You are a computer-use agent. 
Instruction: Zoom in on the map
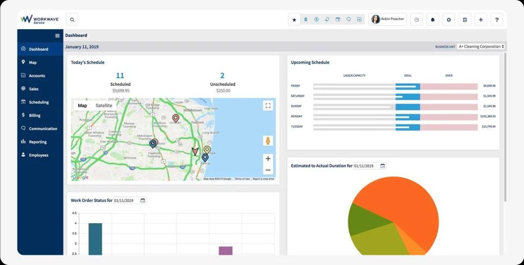point(268,159)
